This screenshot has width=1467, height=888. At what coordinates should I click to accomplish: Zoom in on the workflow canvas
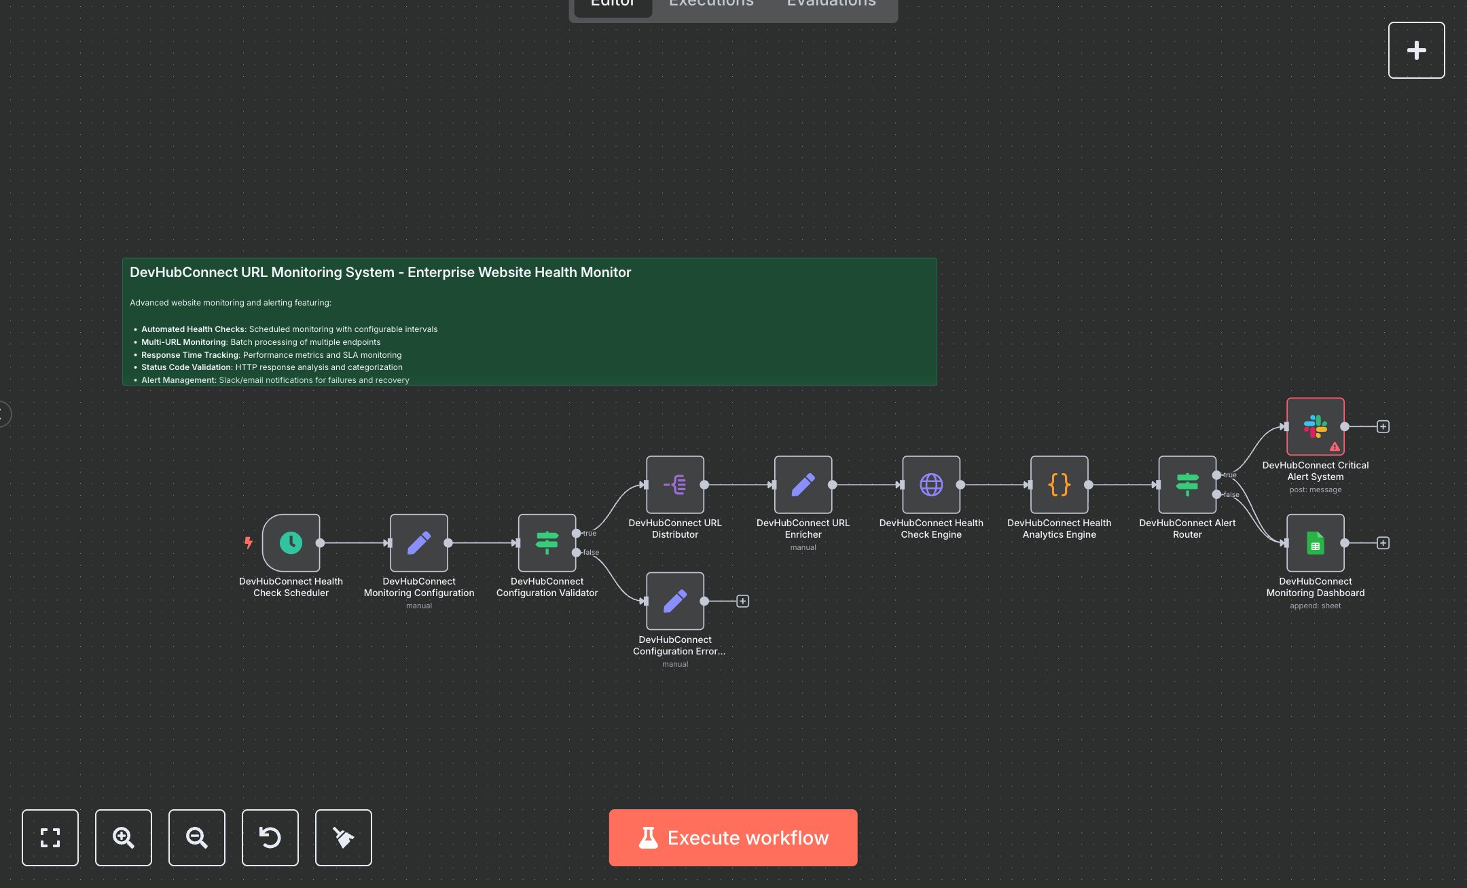[124, 838]
